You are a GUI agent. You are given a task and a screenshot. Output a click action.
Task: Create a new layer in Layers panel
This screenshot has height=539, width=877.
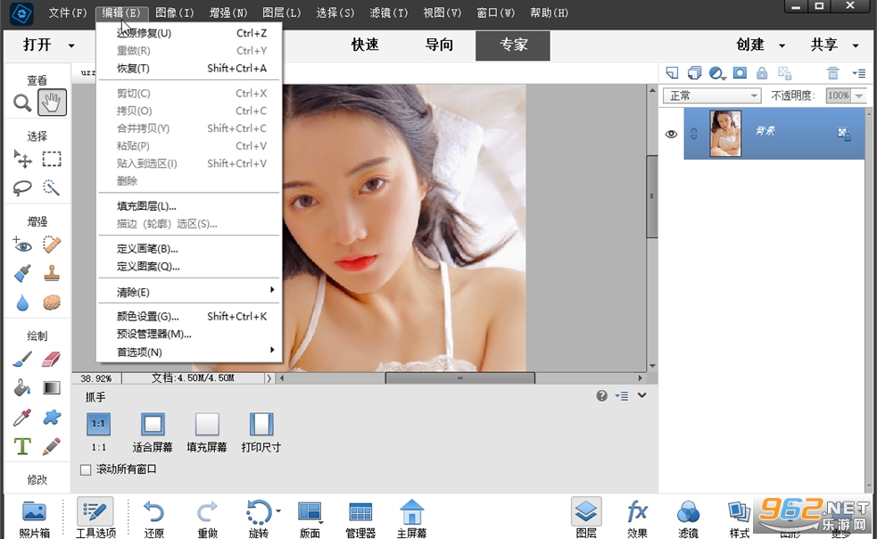click(x=673, y=73)
